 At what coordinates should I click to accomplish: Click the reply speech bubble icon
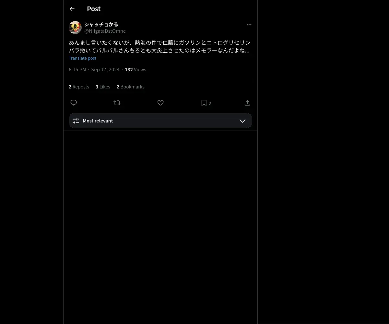74,103
